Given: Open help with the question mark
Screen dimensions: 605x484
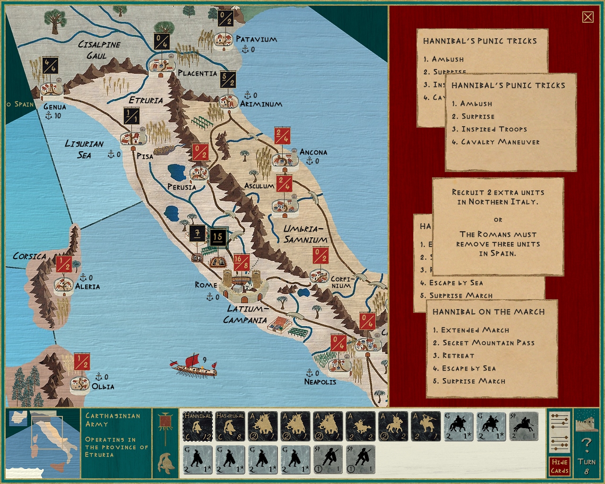Looking at the screenshot, I should 587,444.
